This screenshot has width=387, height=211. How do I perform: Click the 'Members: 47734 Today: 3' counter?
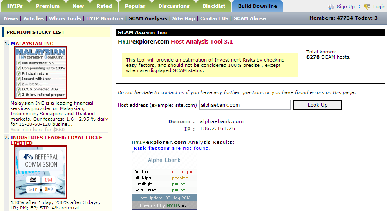pos(343,18)
